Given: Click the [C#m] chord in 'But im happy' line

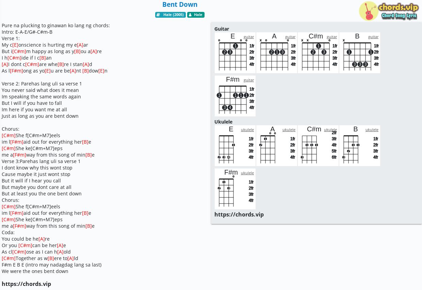Looking at the screenshot, I should pos(19,51).
